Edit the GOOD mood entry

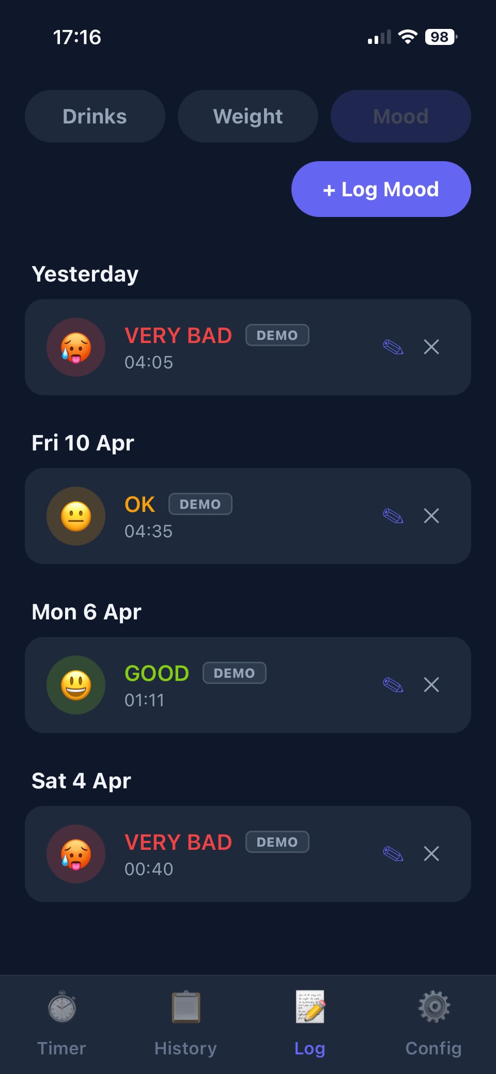(x=393, y=685)
